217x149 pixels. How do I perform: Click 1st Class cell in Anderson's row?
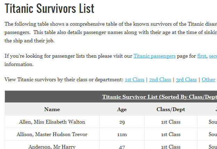click(x=171, y=147)
